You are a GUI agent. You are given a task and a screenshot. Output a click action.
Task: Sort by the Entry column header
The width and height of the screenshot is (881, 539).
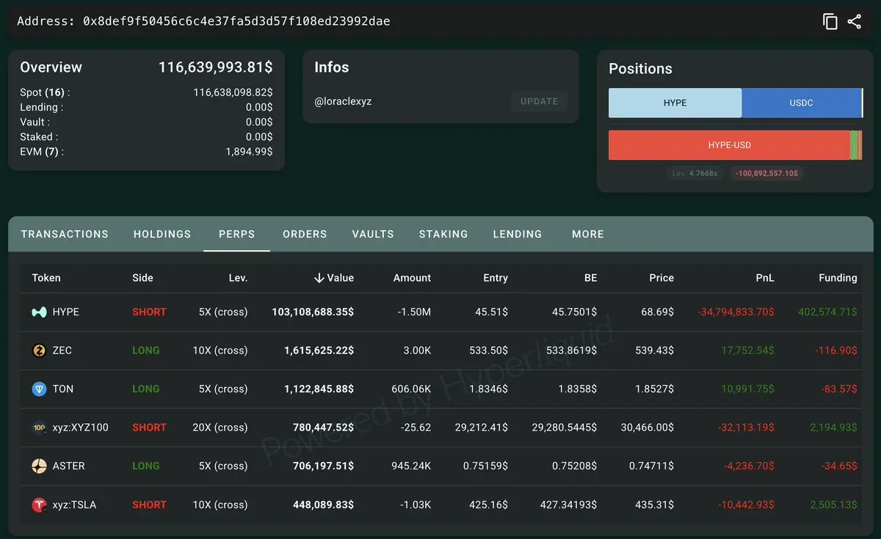[496, 278]
